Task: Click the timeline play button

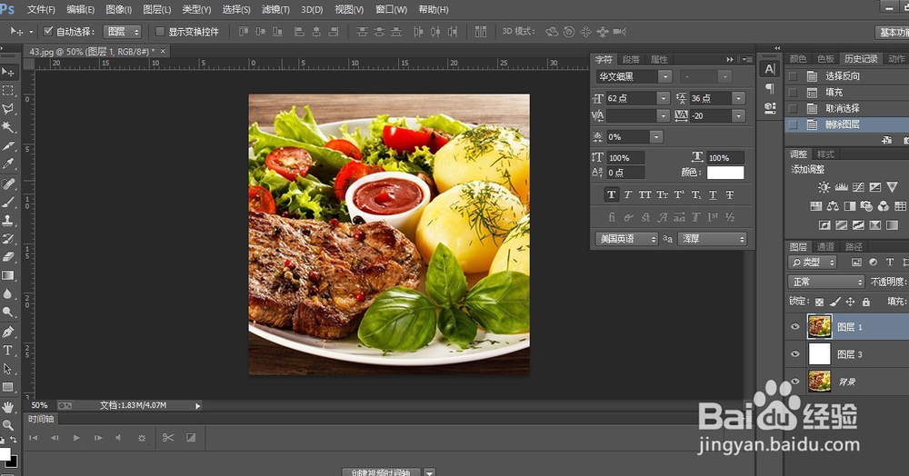Action: coord(76,438)
